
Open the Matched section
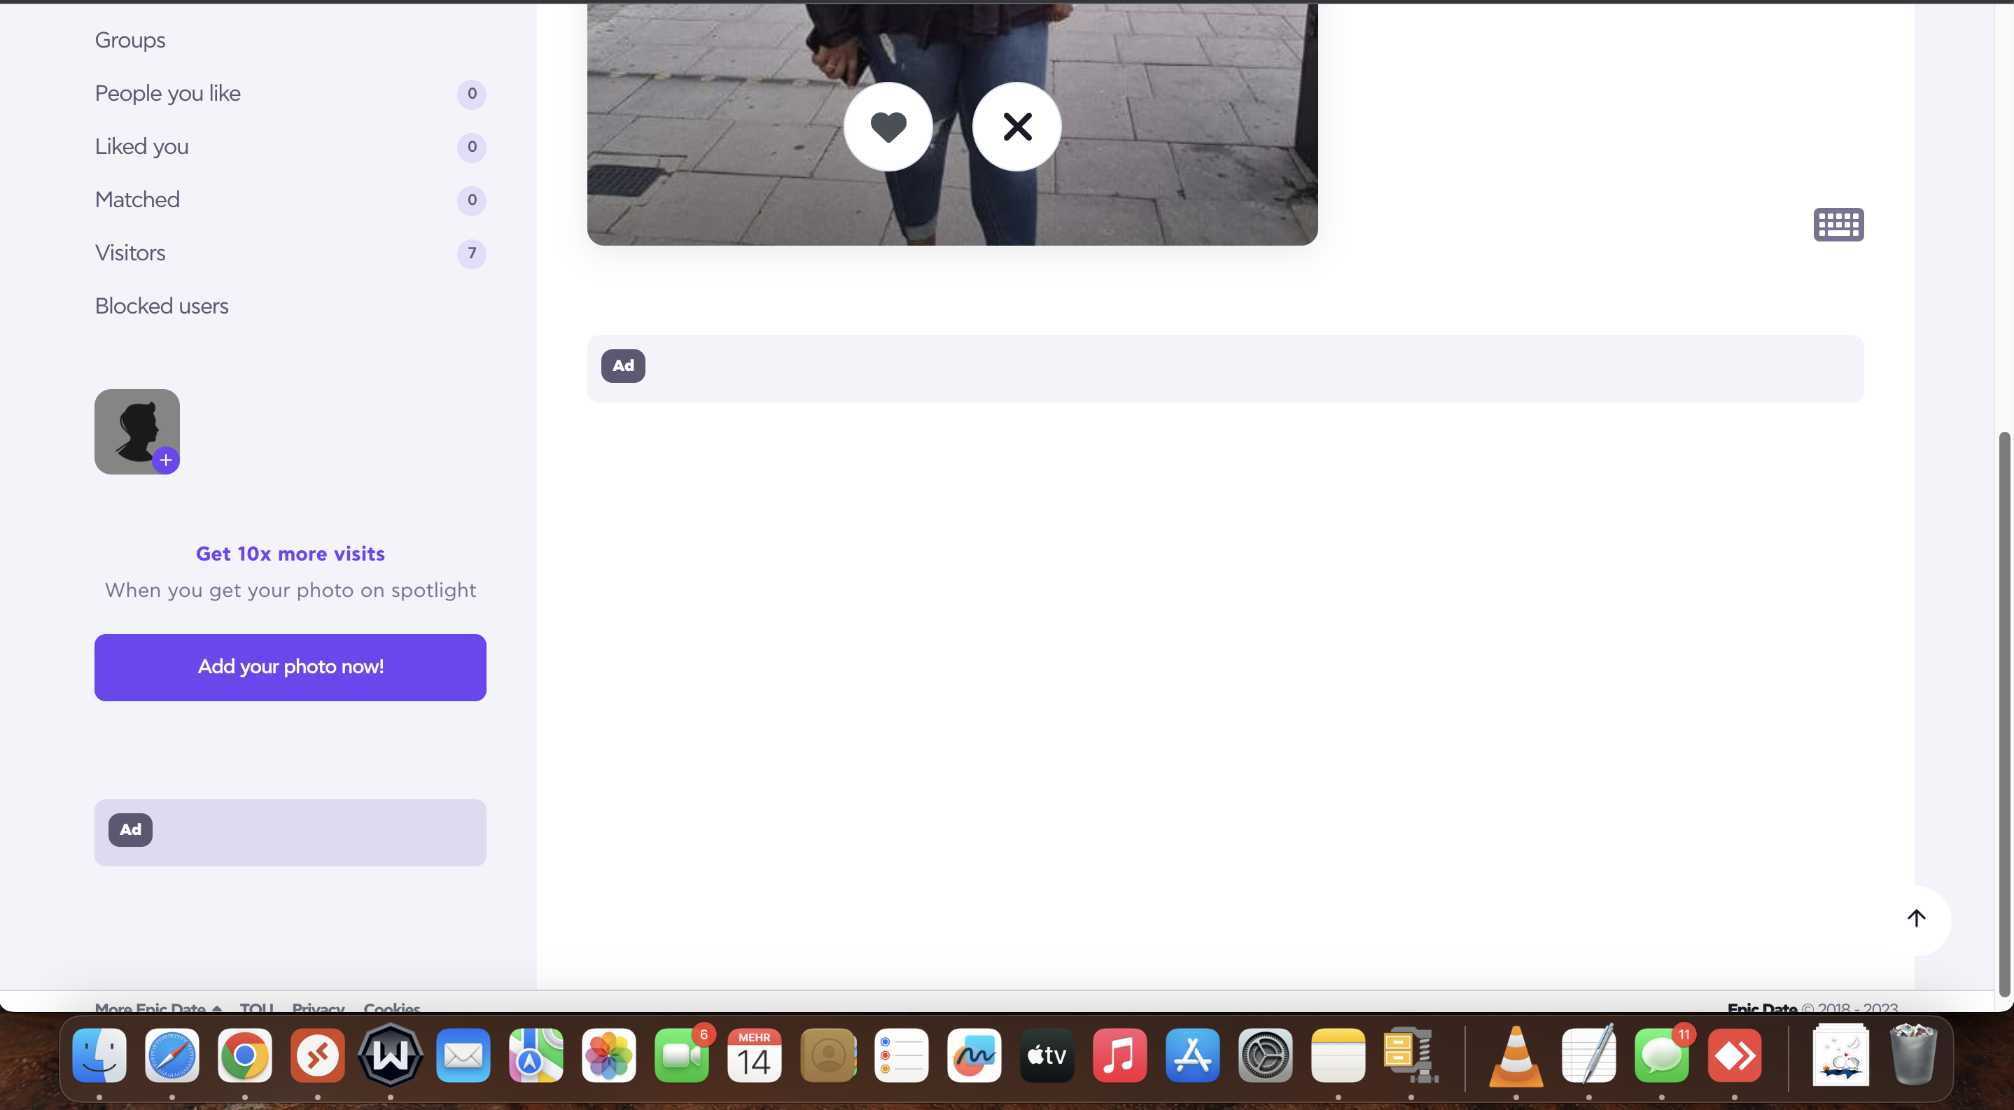click(138, 200)
